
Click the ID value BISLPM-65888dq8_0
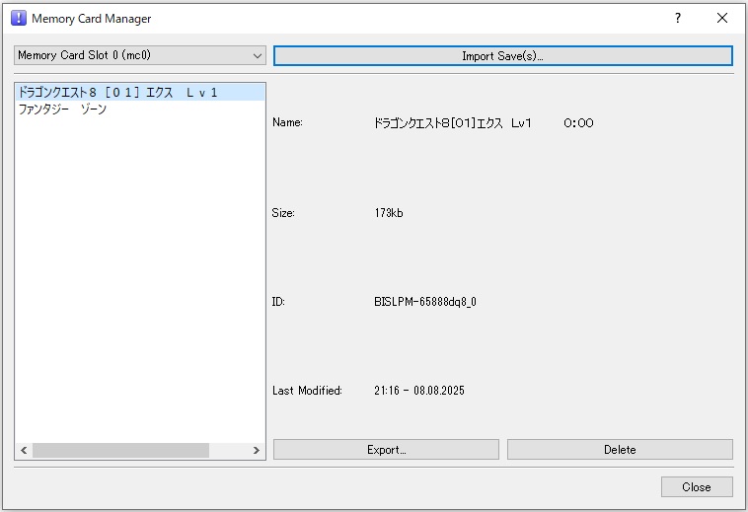click(x=425, y=302)
